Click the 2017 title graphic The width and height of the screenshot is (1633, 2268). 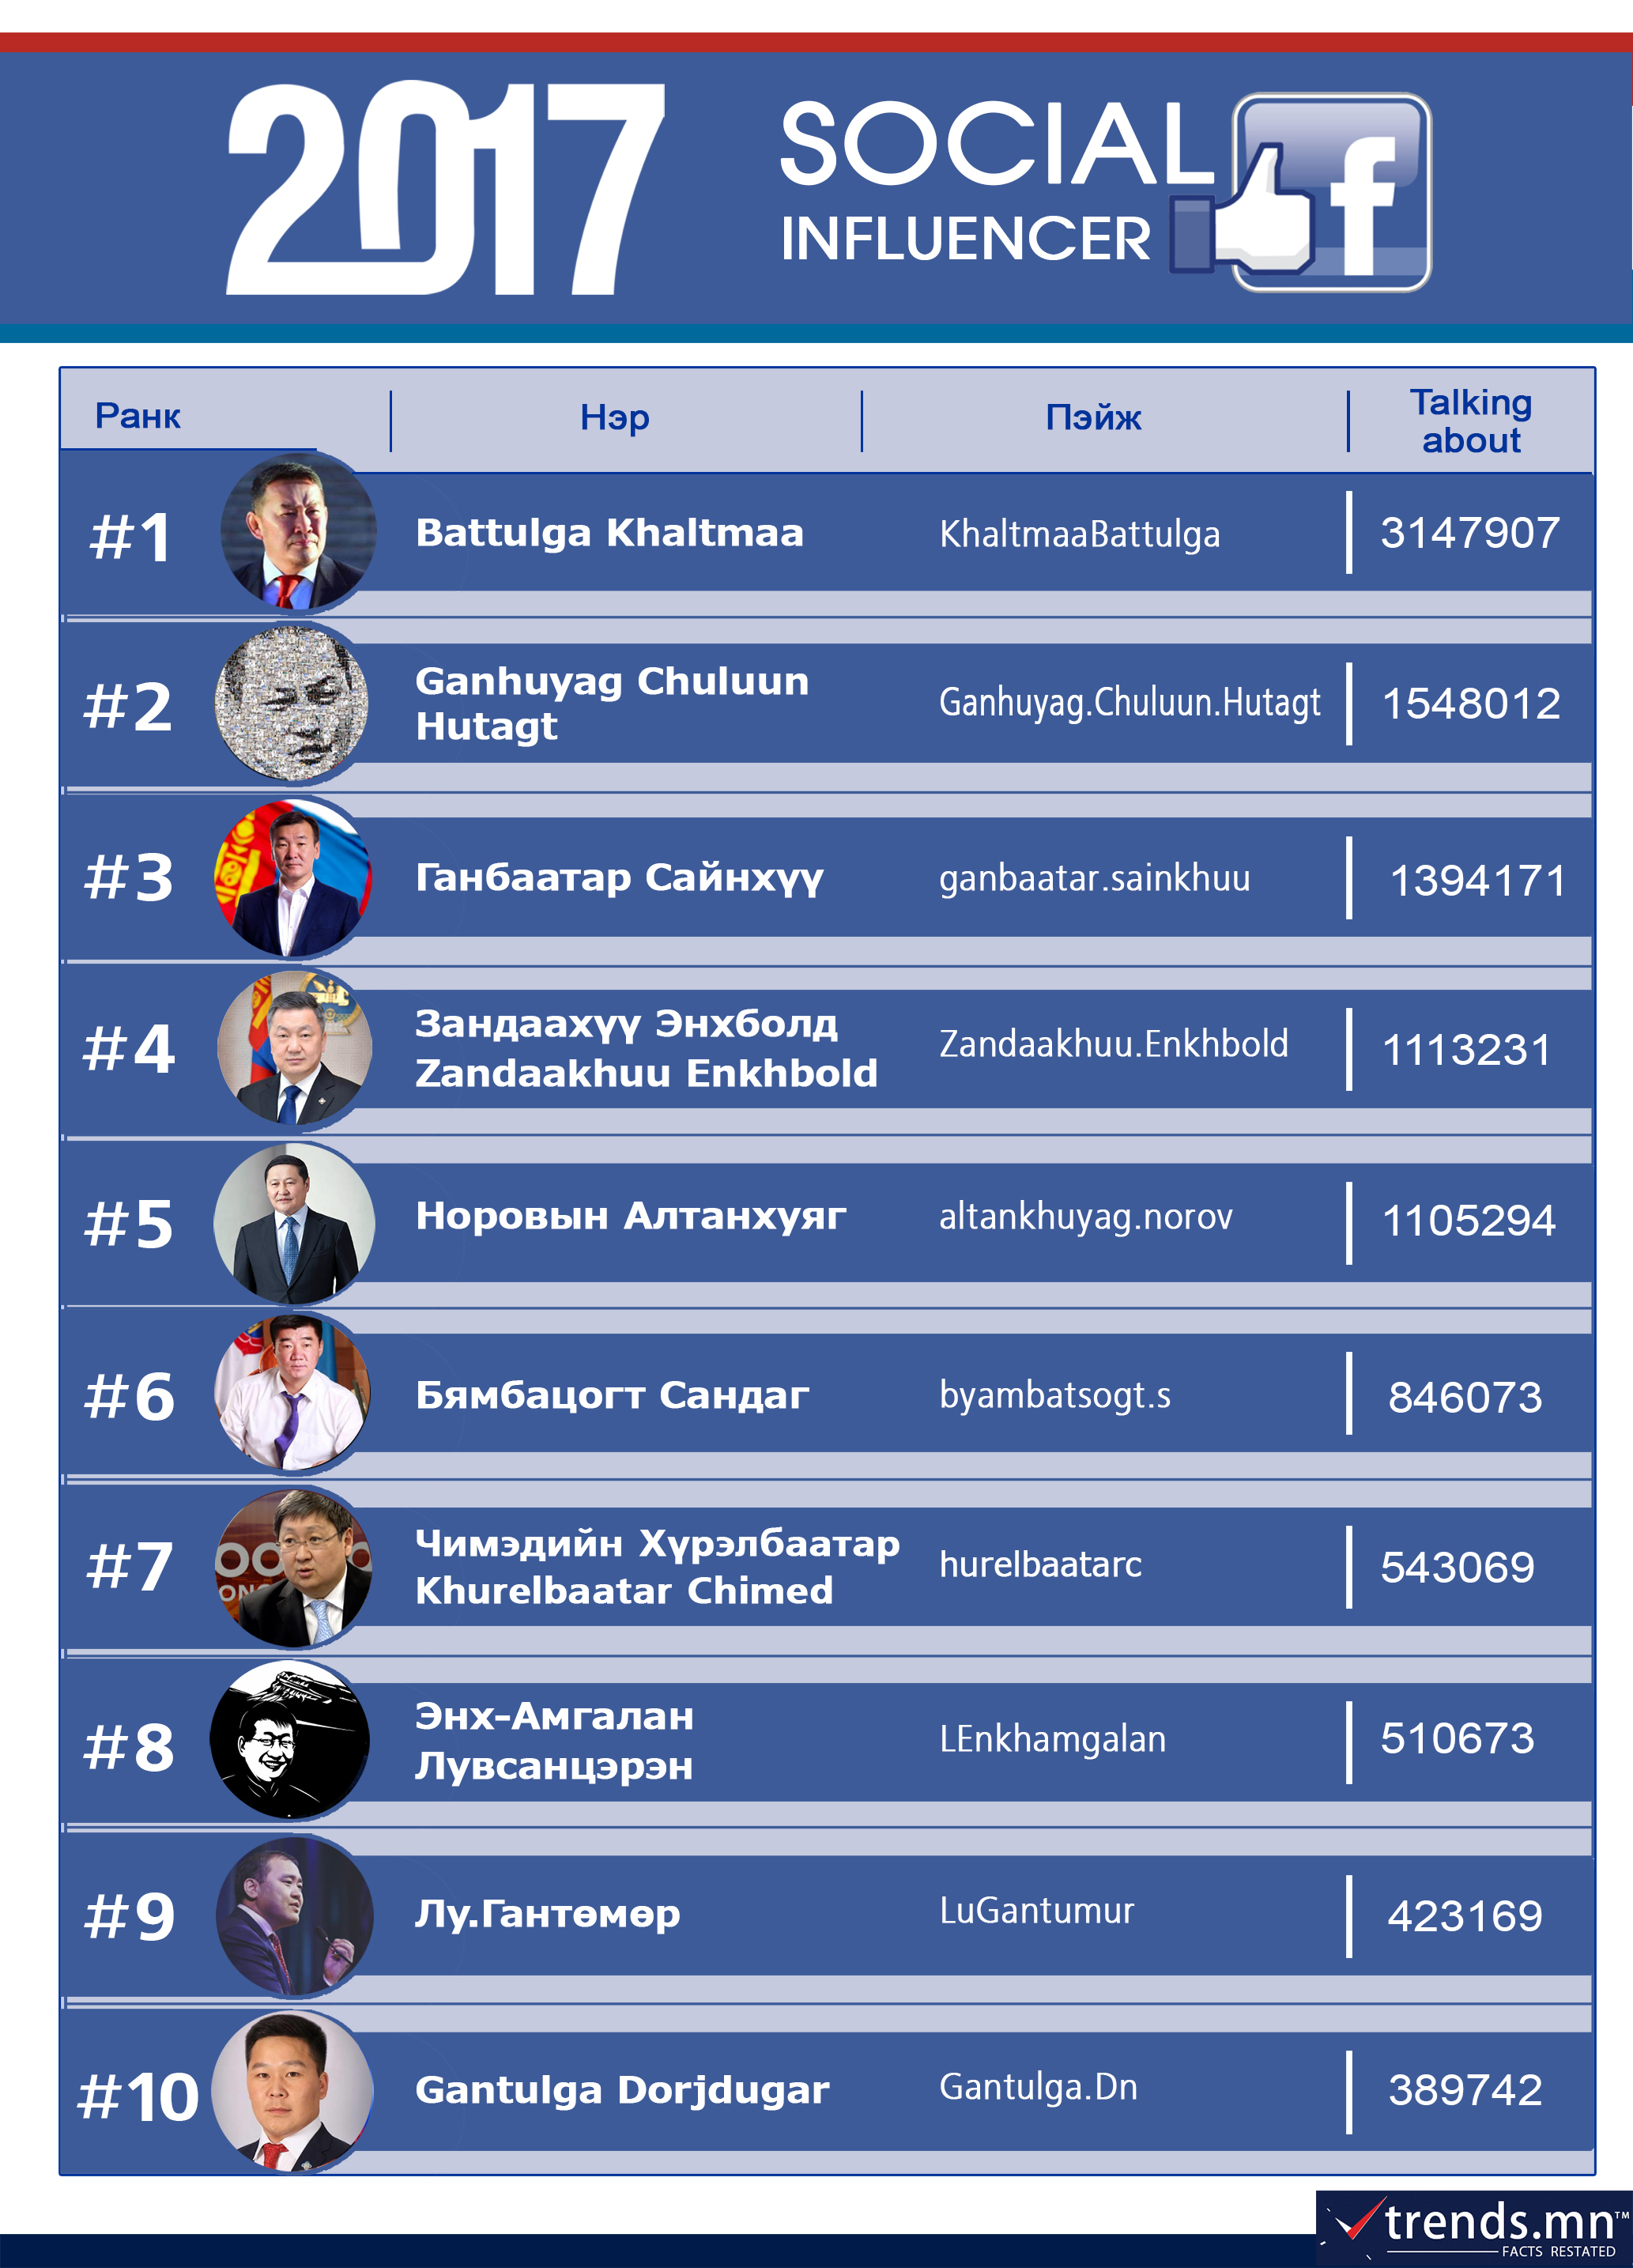pos(445,189)
